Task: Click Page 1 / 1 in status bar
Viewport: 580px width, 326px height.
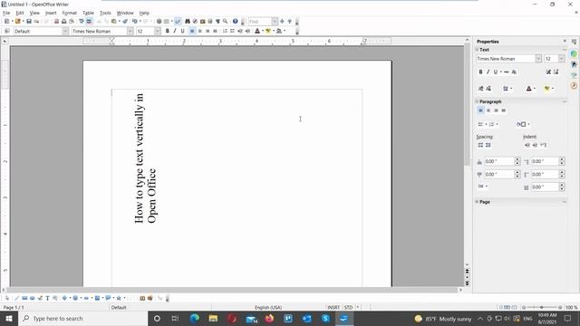Action: tap(14, 307)
